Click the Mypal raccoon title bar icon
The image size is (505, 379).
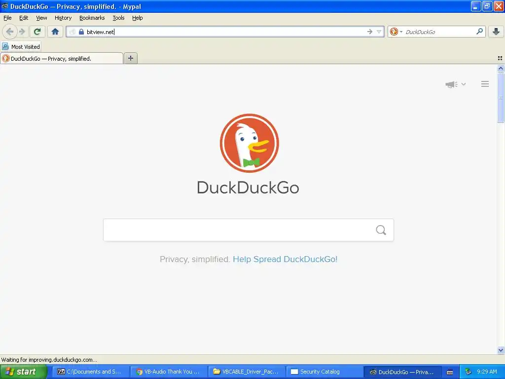pos(5,6)
